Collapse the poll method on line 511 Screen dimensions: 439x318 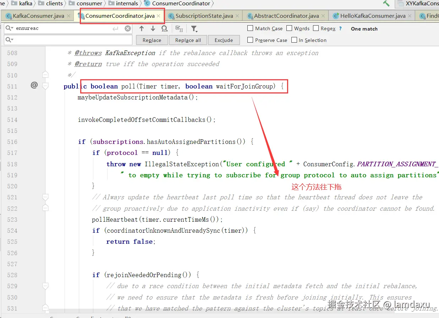coord(45,86)
